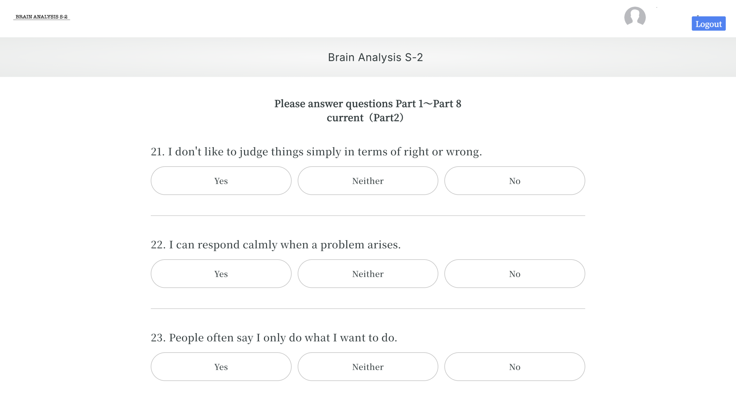Open the BRAIN ANALYSIS S-2 logo link
This screenshot has height=395, width=736.
tap(41, 17)
